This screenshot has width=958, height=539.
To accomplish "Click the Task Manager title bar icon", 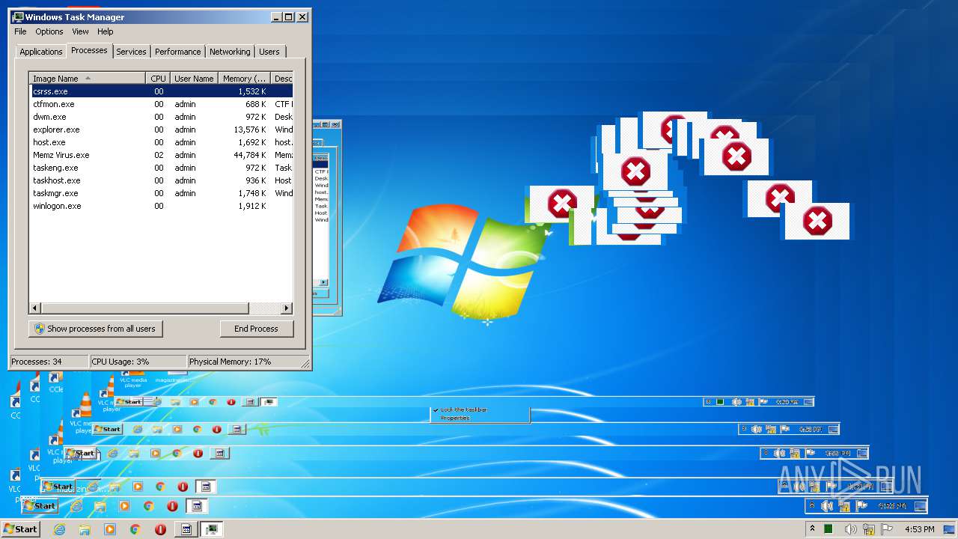I will click(18, 16).
